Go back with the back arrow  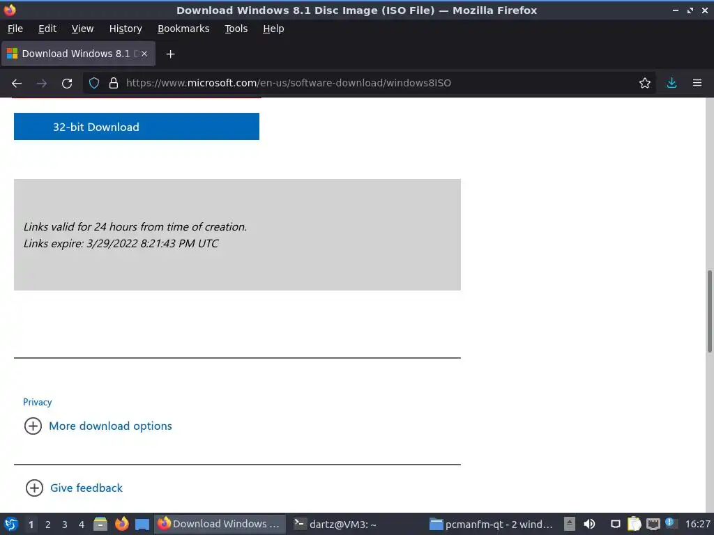(x=17, y=84)
